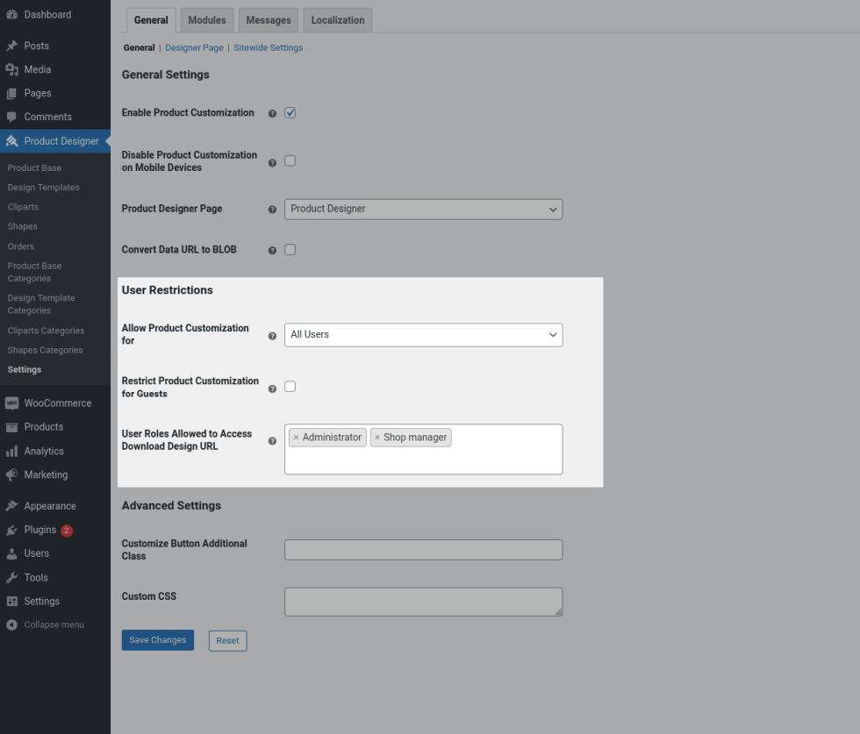This screenshot has height=734, width=860.
Task: Click help icon for Restrict Product Customization for Guests
Action: [272, 388]
